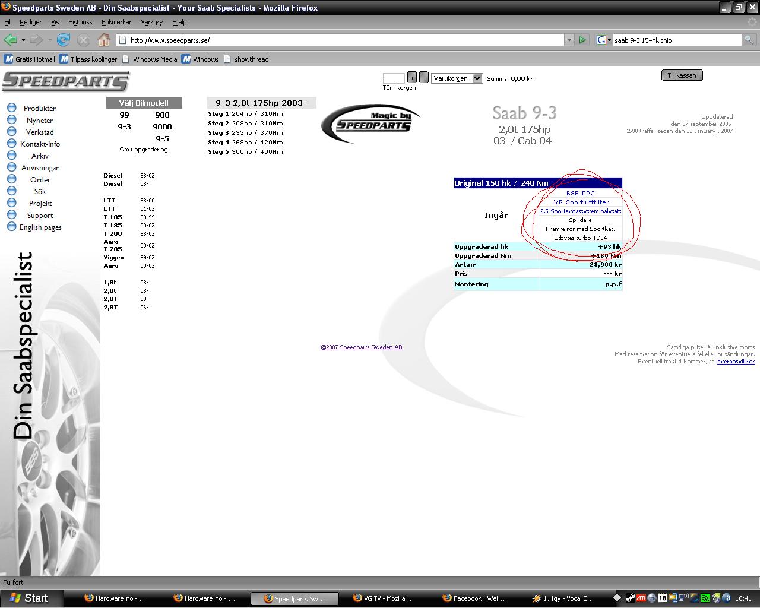Click the quantity input field
This screenshot has height=608, width=760.
(x=394, y=78)
